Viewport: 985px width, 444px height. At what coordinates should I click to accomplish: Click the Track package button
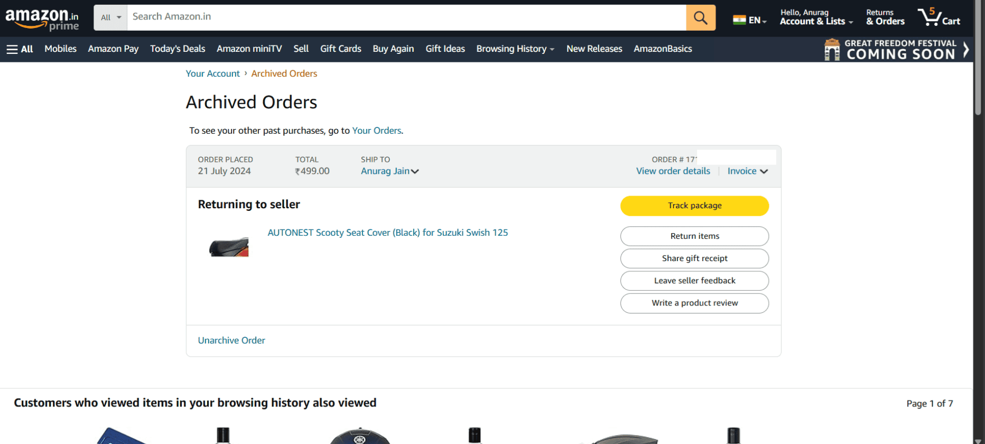[x=694, y=206]
